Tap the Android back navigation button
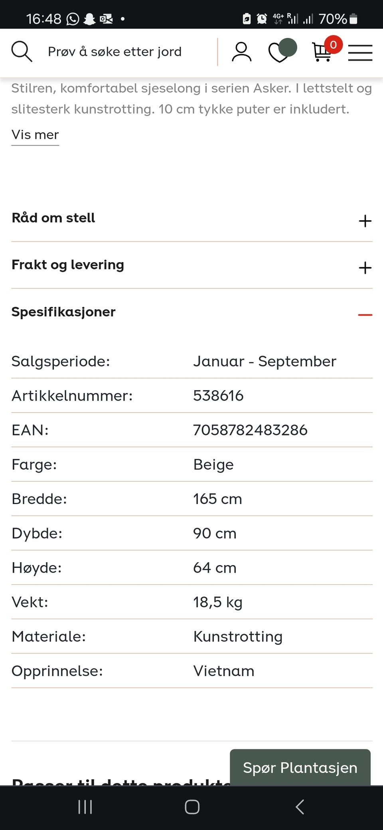The width and height of the screenshot is (383, 830). click(x=300, y=806)
